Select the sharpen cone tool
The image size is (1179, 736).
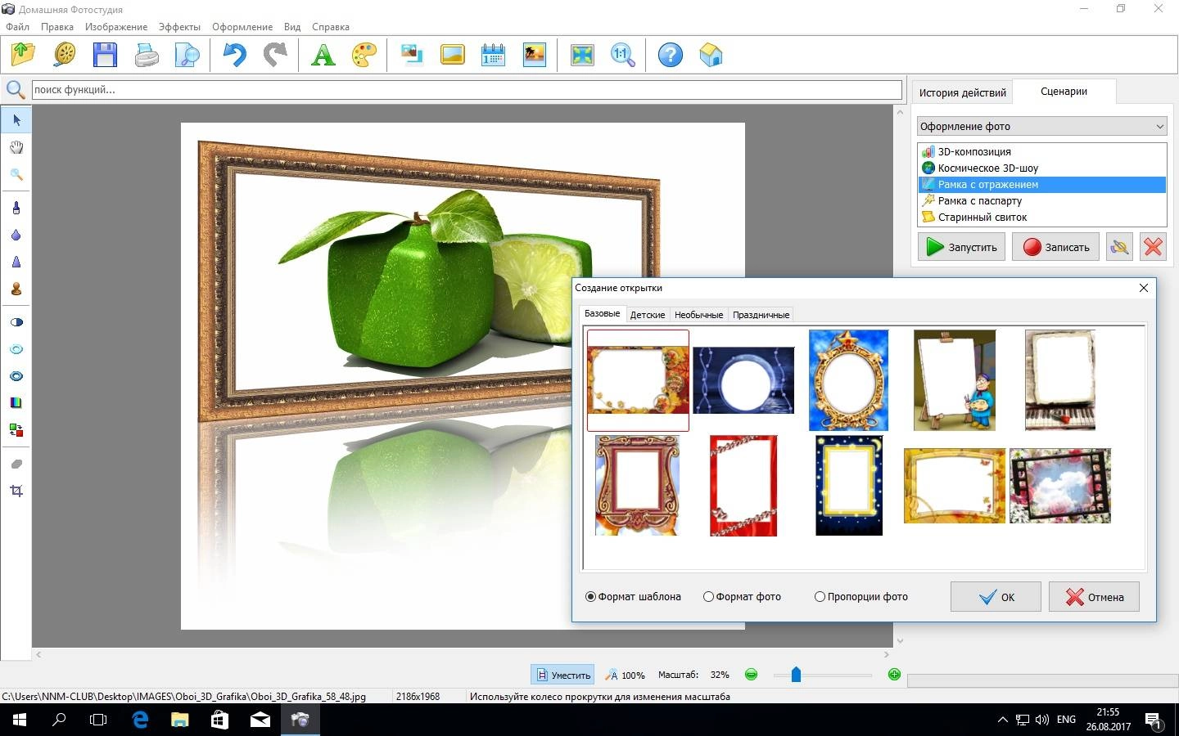(16, 262)
